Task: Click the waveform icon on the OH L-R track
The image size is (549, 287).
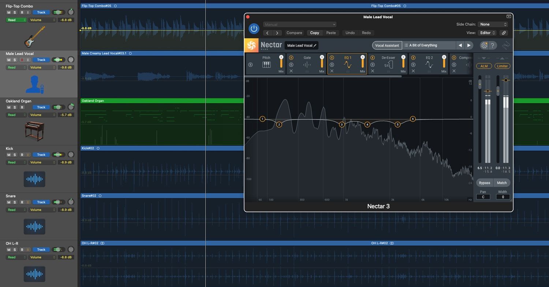Action: point(34,274)
